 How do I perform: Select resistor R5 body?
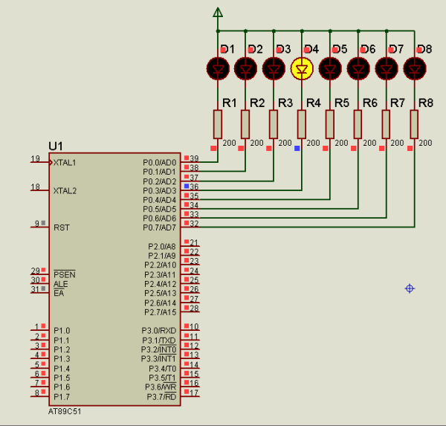tap(329, 124)
